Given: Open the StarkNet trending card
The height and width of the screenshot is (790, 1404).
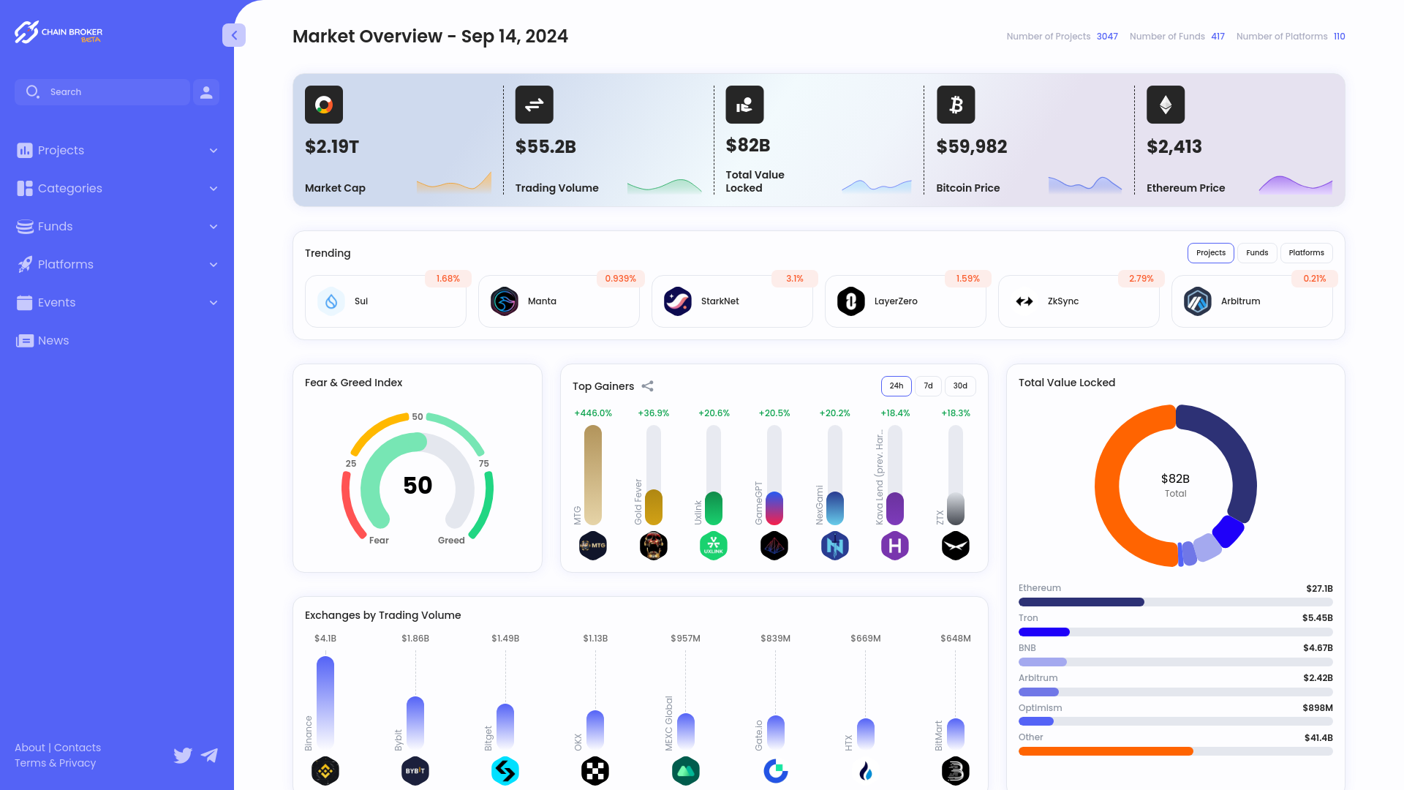Looking at the screenshot, I should click(732, 301).
